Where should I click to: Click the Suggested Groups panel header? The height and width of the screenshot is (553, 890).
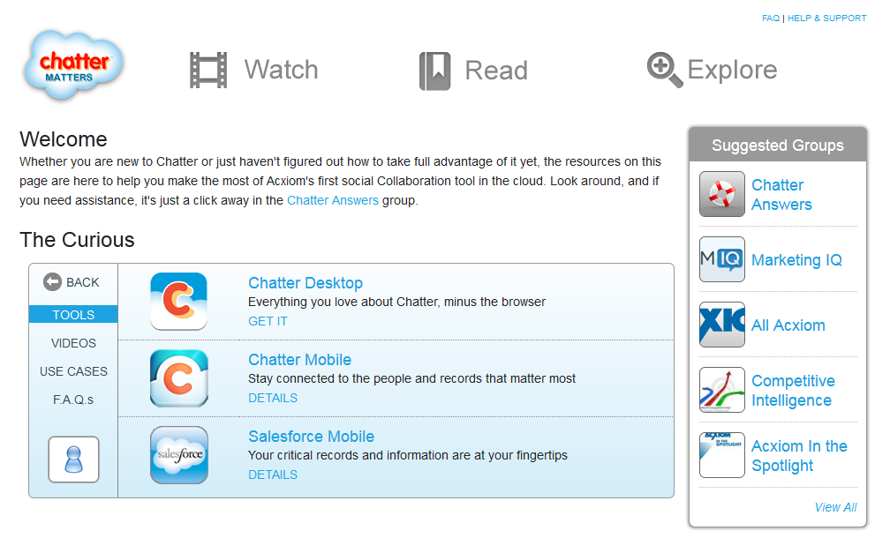tap(778, 146)
